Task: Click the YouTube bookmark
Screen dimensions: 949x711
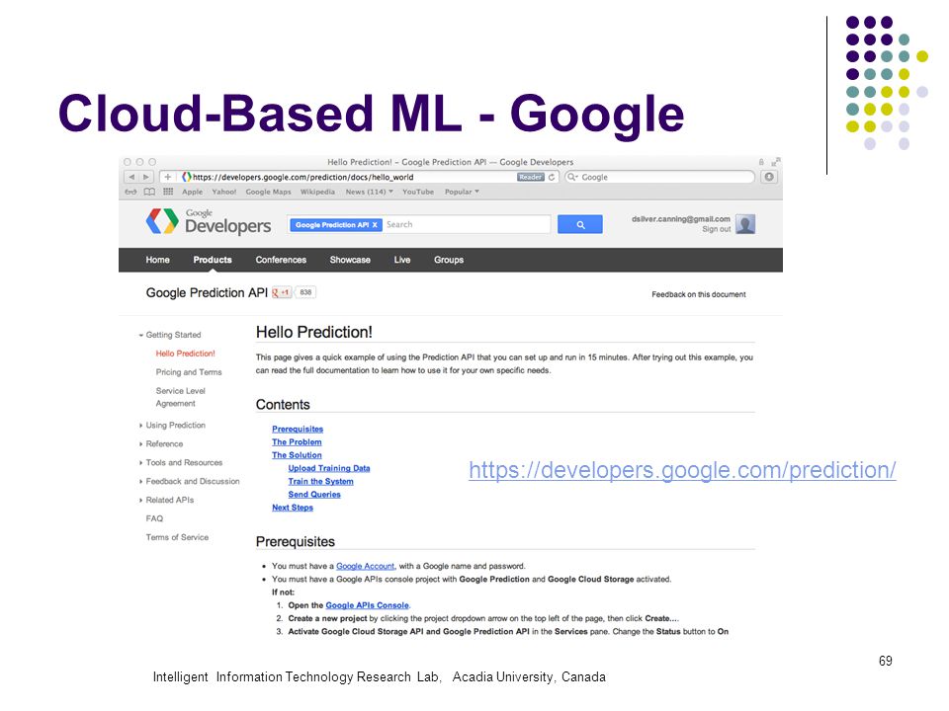Action: click(418, 192)
